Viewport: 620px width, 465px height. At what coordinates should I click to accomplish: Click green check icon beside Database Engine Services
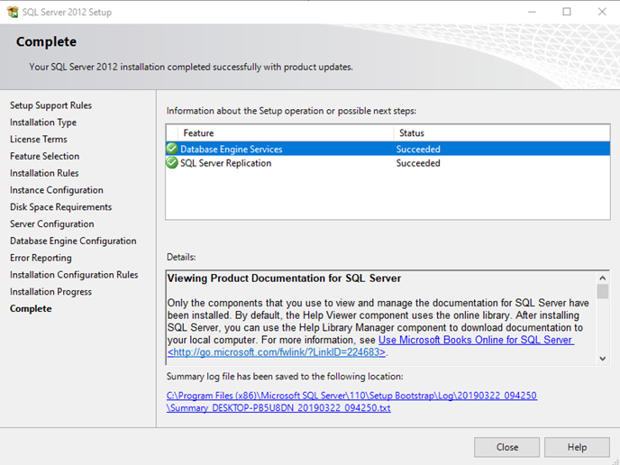pyautogui.click(x=172, y=149)
